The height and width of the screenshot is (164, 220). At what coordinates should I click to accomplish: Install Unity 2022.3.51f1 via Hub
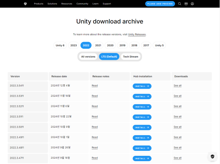142,117
